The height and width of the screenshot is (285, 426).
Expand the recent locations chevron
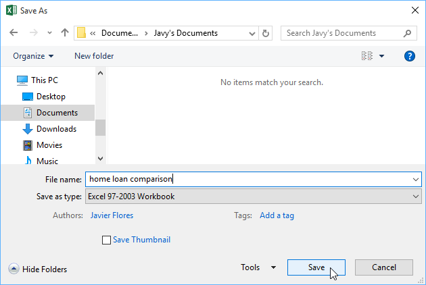click(49, 33)
